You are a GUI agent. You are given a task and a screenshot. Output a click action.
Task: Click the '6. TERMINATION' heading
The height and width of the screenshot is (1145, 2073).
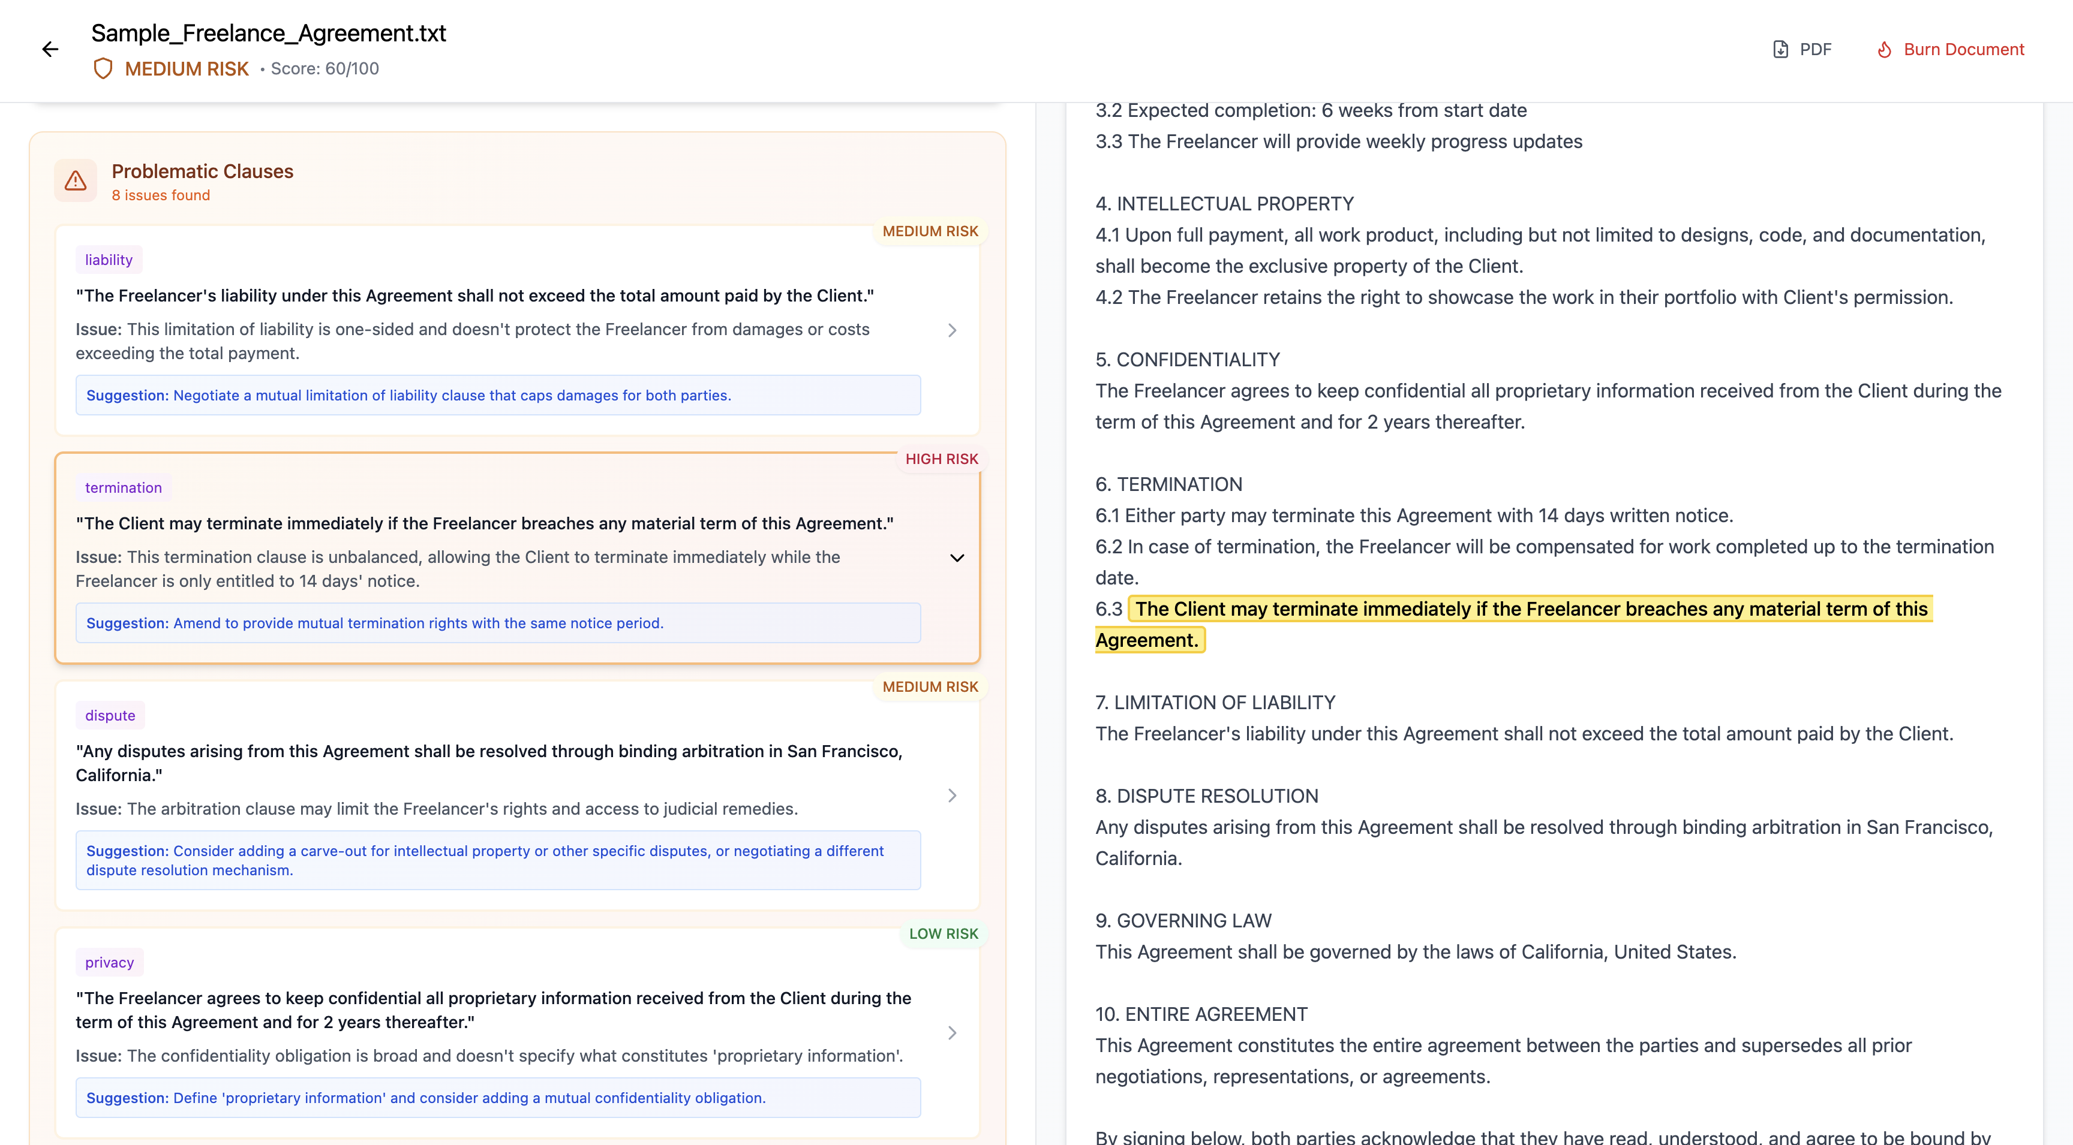coord(1168,484)
